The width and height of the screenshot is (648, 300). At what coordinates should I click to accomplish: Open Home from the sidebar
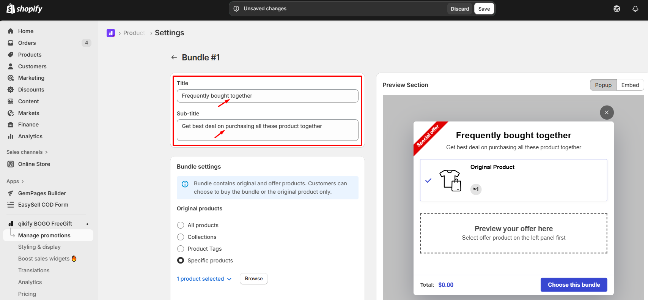point(25,31)
